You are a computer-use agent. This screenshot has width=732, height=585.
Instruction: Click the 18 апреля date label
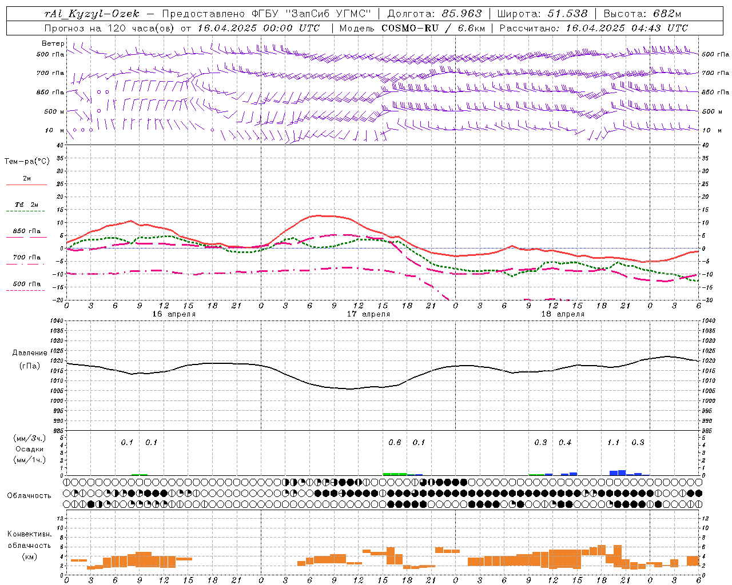coord(563,314)
